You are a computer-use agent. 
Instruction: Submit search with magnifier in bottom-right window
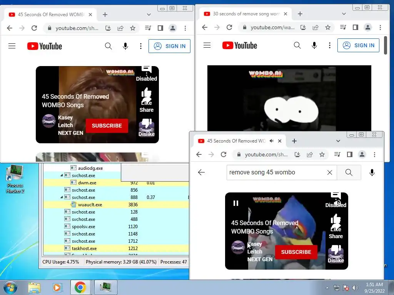(349, 172)
